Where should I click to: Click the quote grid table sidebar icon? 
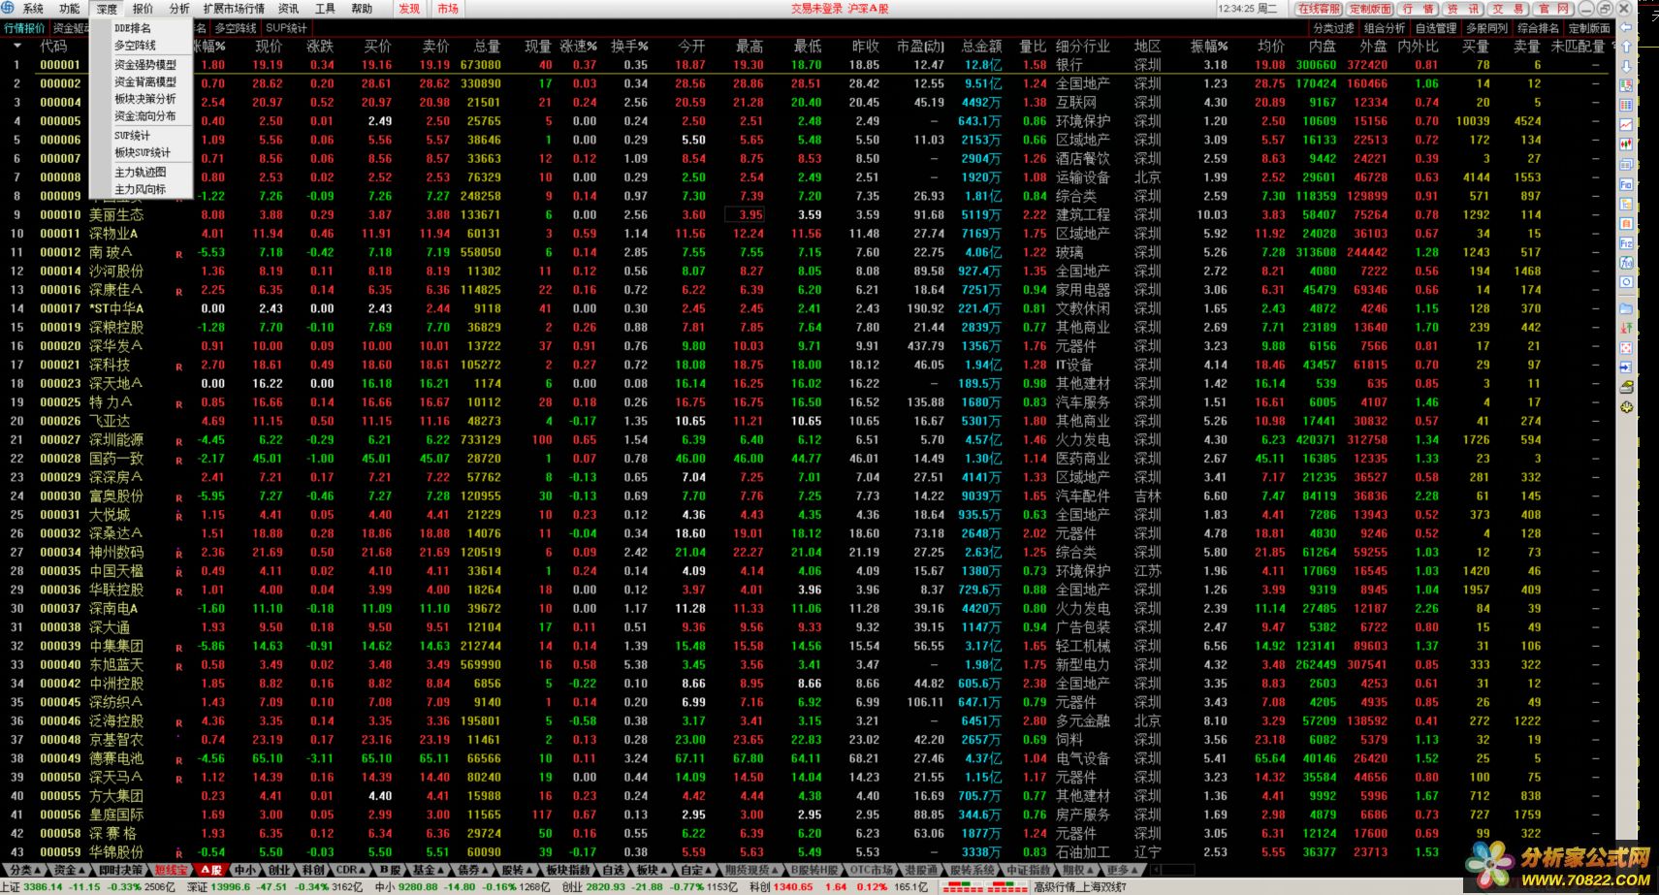1626,105
